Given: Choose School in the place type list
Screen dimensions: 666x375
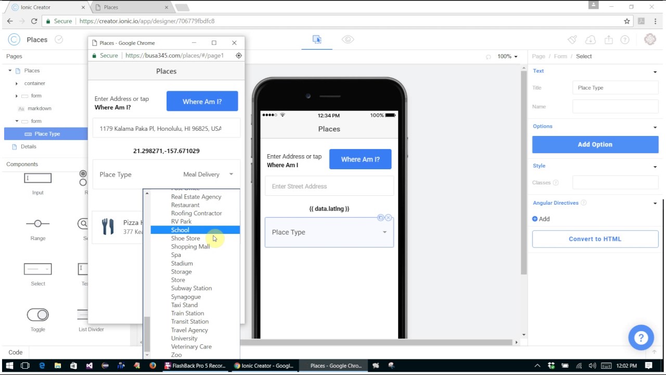Looking at the screenshot, I should click(x=195, y=230).
